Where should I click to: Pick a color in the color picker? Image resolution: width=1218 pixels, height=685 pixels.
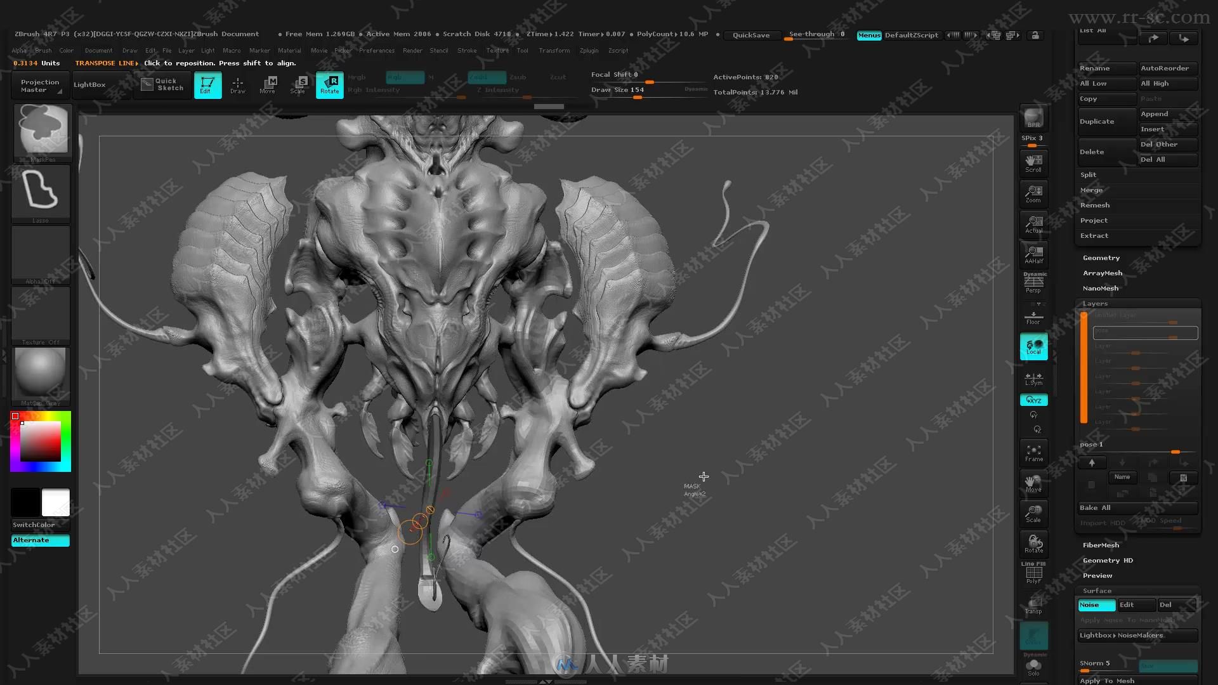pyautogui.click(x=41, y=441)
